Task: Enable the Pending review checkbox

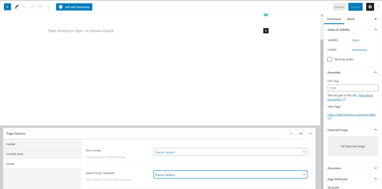Action: coord(330,59)
